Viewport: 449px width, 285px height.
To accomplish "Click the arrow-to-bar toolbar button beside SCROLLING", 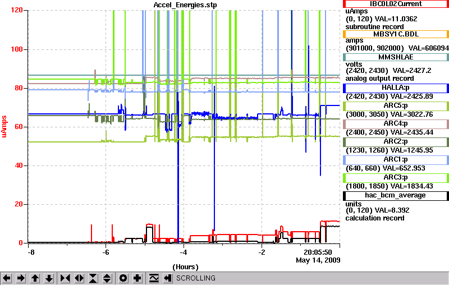I will point(168,278).
